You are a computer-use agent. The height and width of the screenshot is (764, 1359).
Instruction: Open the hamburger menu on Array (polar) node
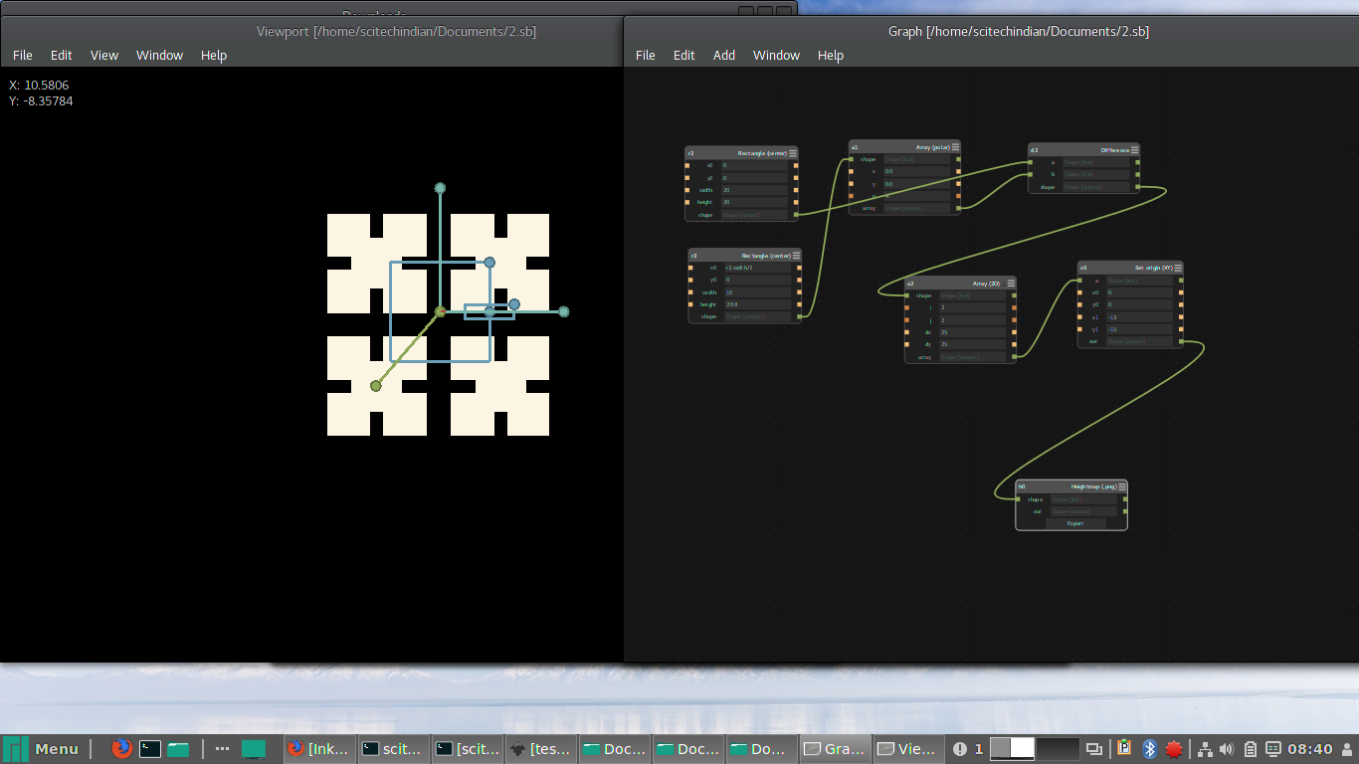955,146
